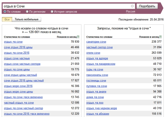
Task: Select the По словам radio button
Action: (5, 12)
